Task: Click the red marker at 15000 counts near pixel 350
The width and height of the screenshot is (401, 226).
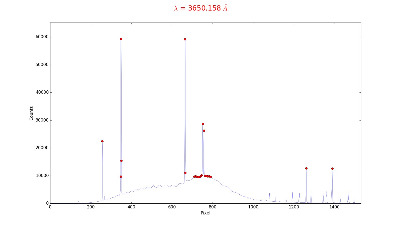Action: tap(121, 161)
